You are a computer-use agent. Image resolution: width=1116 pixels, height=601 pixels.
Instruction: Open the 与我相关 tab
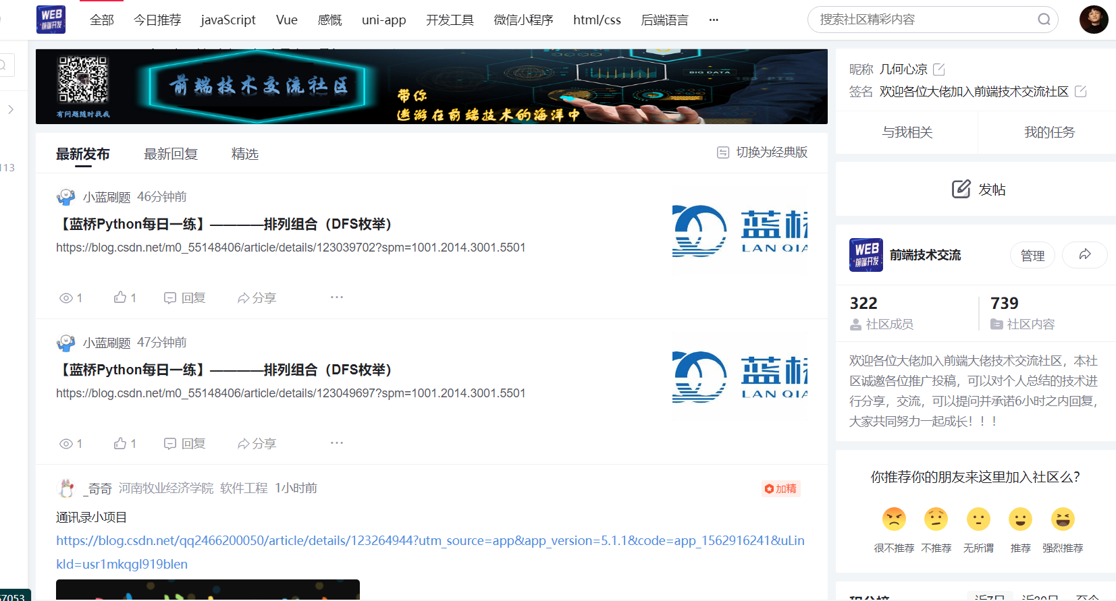pos(907,132)
